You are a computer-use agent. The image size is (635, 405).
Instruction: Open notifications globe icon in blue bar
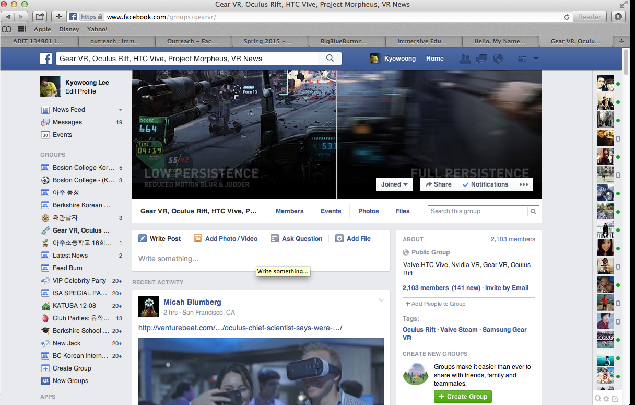[x=498, y=59]
